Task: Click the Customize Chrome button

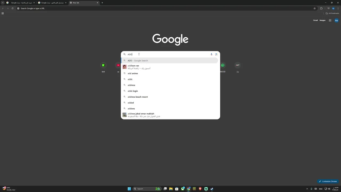Action: click(328, 181)
